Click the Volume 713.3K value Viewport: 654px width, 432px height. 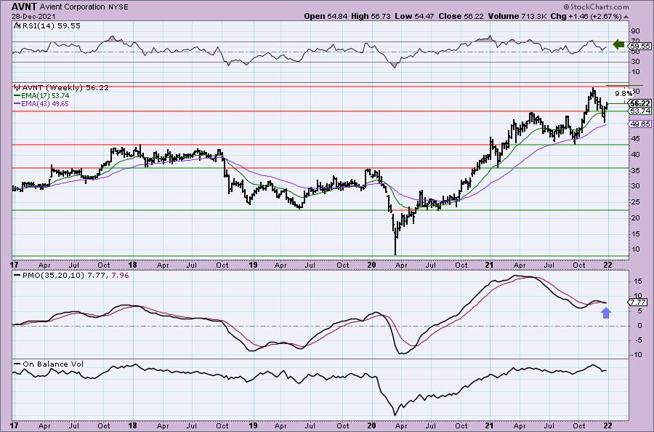517,16
